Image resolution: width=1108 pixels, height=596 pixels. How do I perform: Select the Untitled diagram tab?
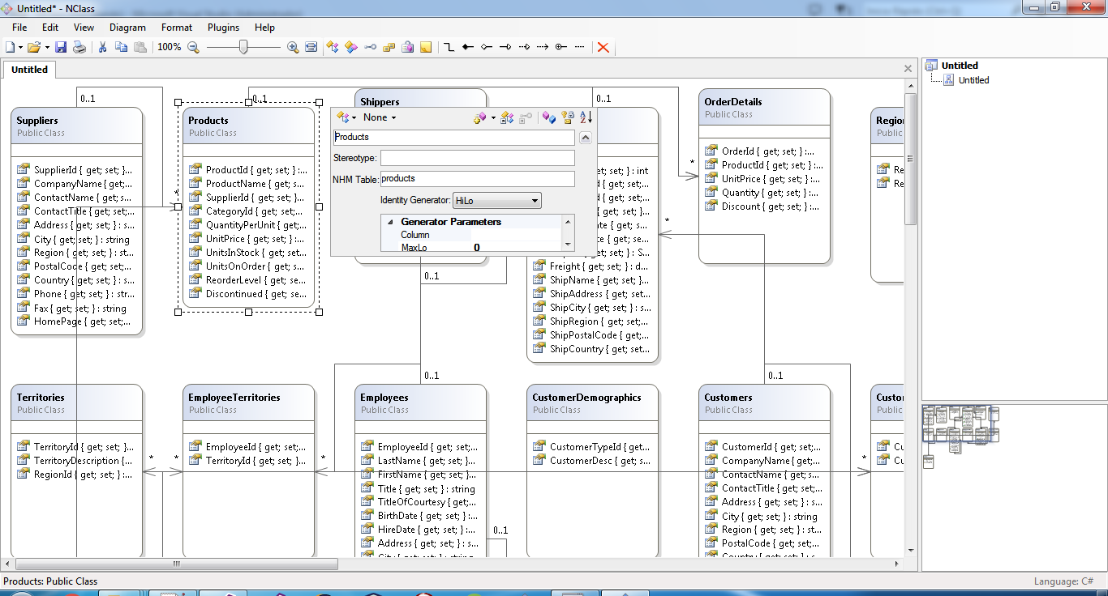click(x=29, y=70)
